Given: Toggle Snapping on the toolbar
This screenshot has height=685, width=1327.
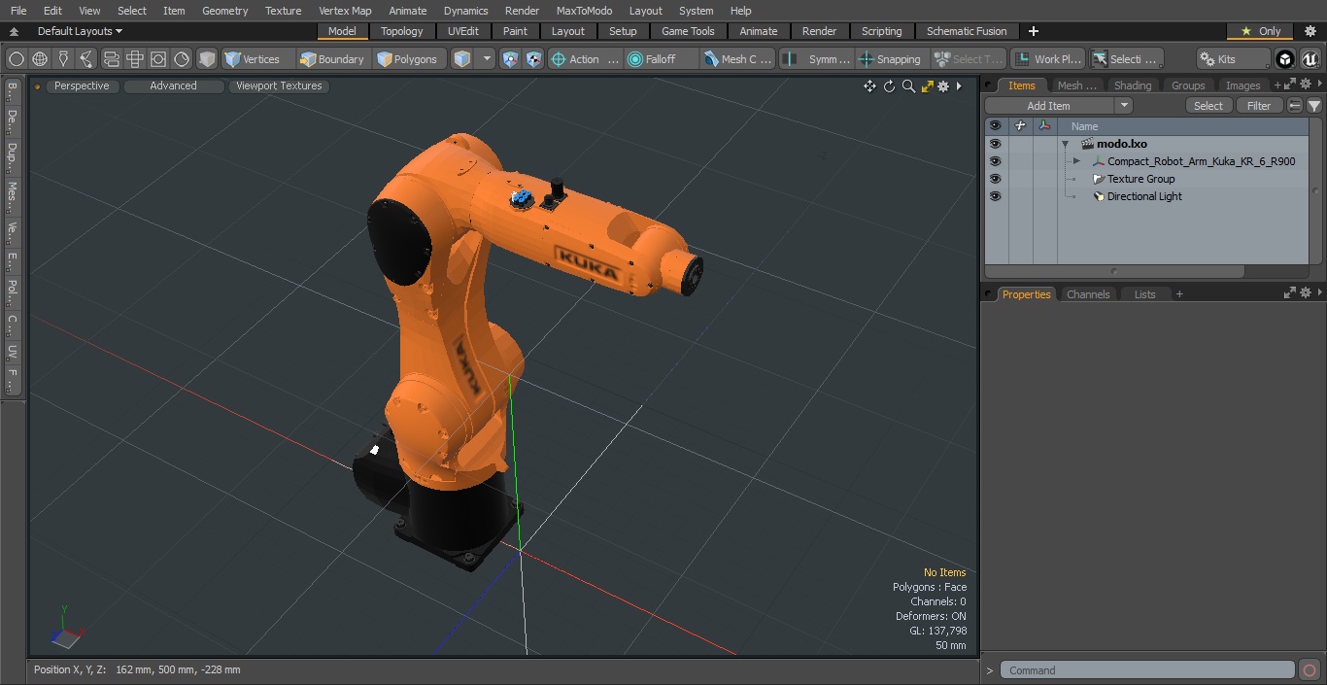Looking at the screenshot, I should tap(891, 59).
